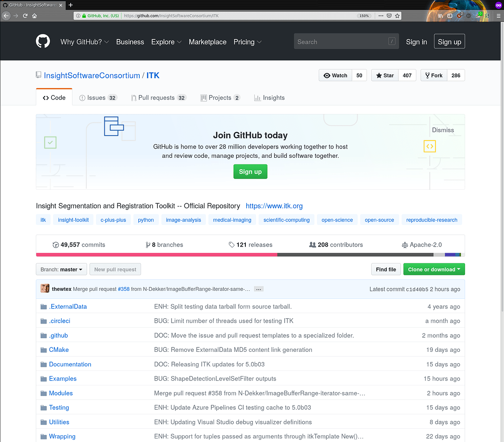Expand the Pricing dropdown menu

[248, 42]
